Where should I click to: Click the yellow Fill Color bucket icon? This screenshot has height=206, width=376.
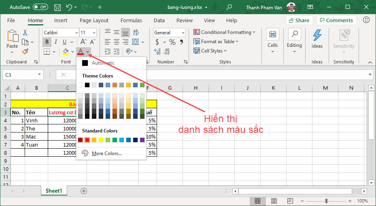(66, 51)
